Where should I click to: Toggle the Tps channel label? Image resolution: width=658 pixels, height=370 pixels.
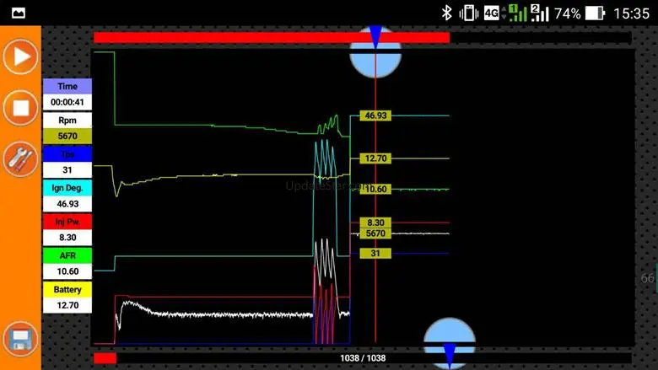click(x=67, y=154)
